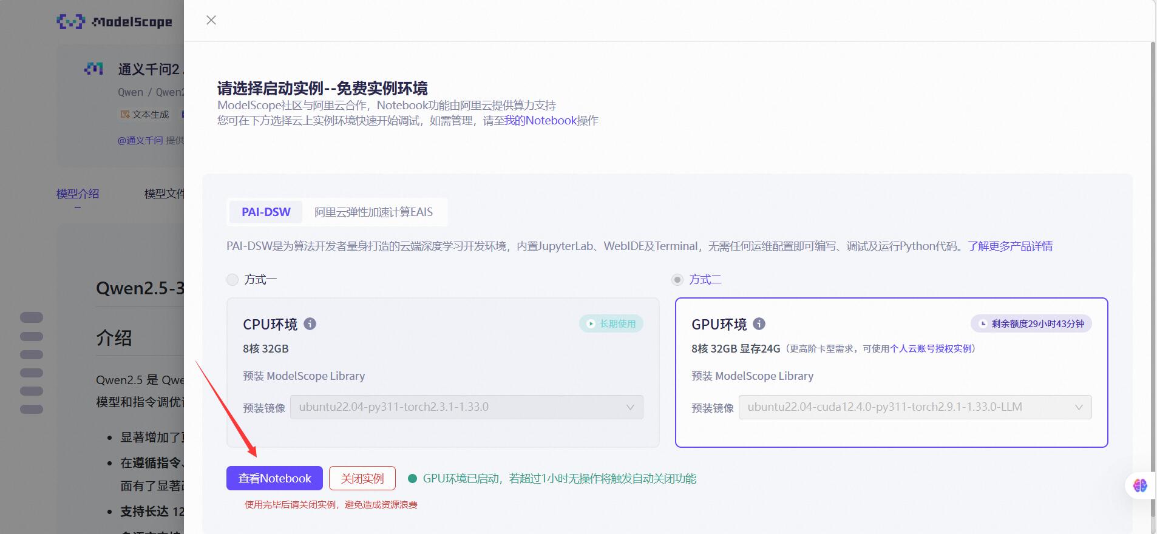Click the 长期使用 badge label
Screen dimensions: 1157x534
tap(617, 323)
